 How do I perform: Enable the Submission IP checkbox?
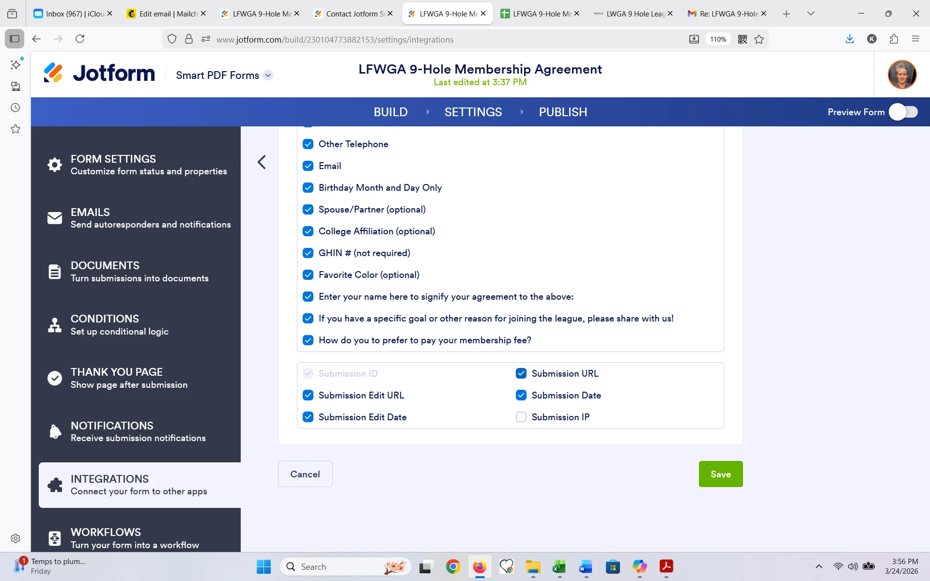click(x=521, y=417)
